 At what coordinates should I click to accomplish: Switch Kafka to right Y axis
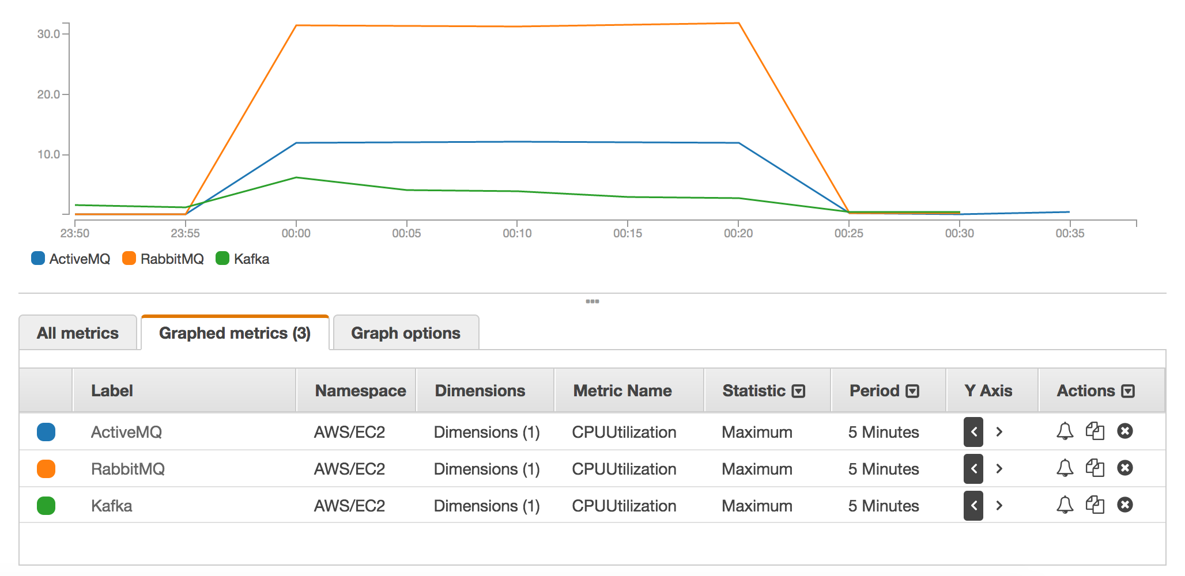(x=999, y=506)
